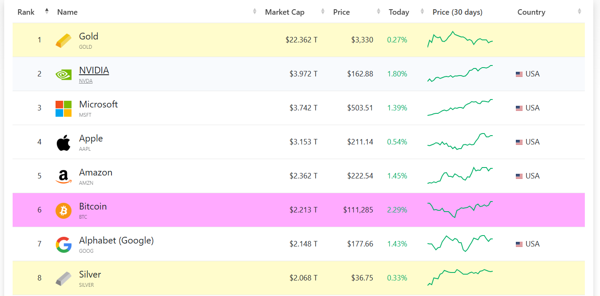Click the USA flag in NVIDIA row
The width and height of the screenshot is (600, 296).
pos(519,74)
